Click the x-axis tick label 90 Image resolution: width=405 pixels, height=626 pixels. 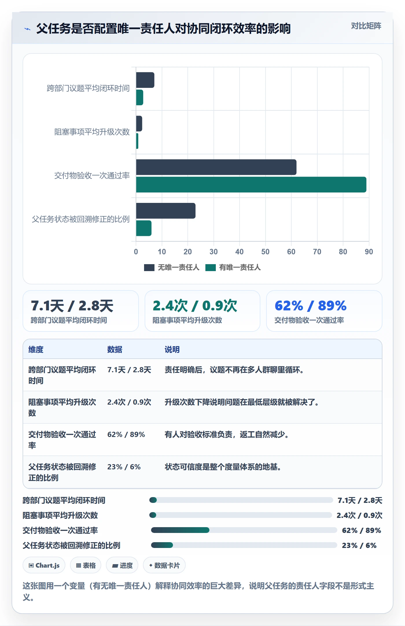(369, 252)
